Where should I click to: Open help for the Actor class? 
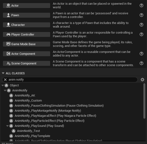(142, 6)
